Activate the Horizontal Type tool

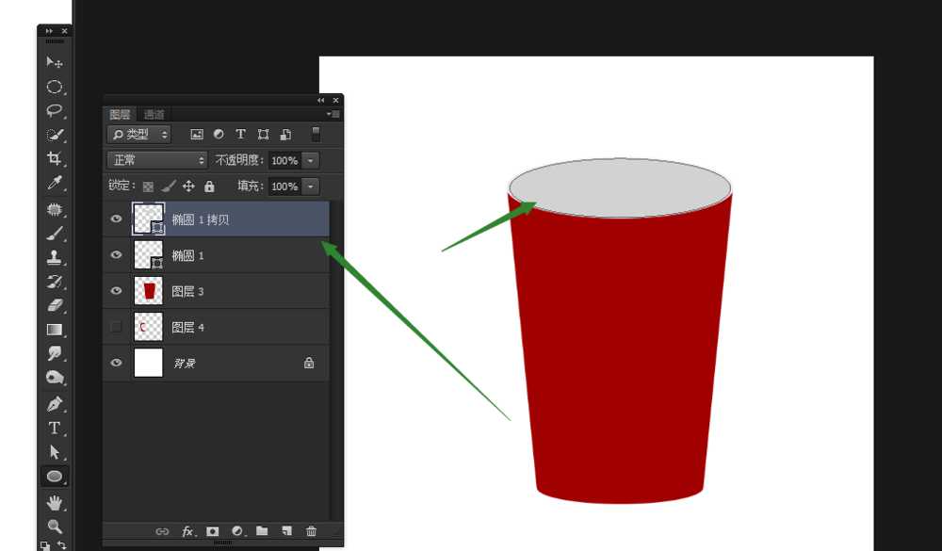55,429
